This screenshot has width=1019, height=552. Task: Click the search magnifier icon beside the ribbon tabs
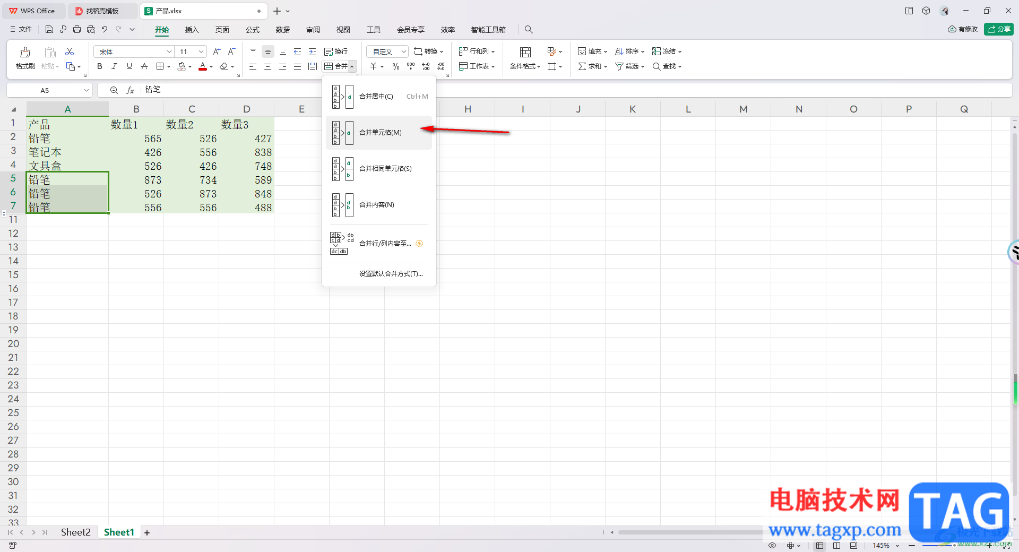[x=529, y=30]
